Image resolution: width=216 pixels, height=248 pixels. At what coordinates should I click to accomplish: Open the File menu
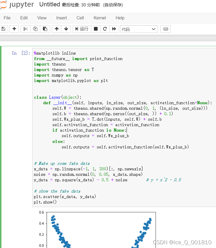[7, 18]
